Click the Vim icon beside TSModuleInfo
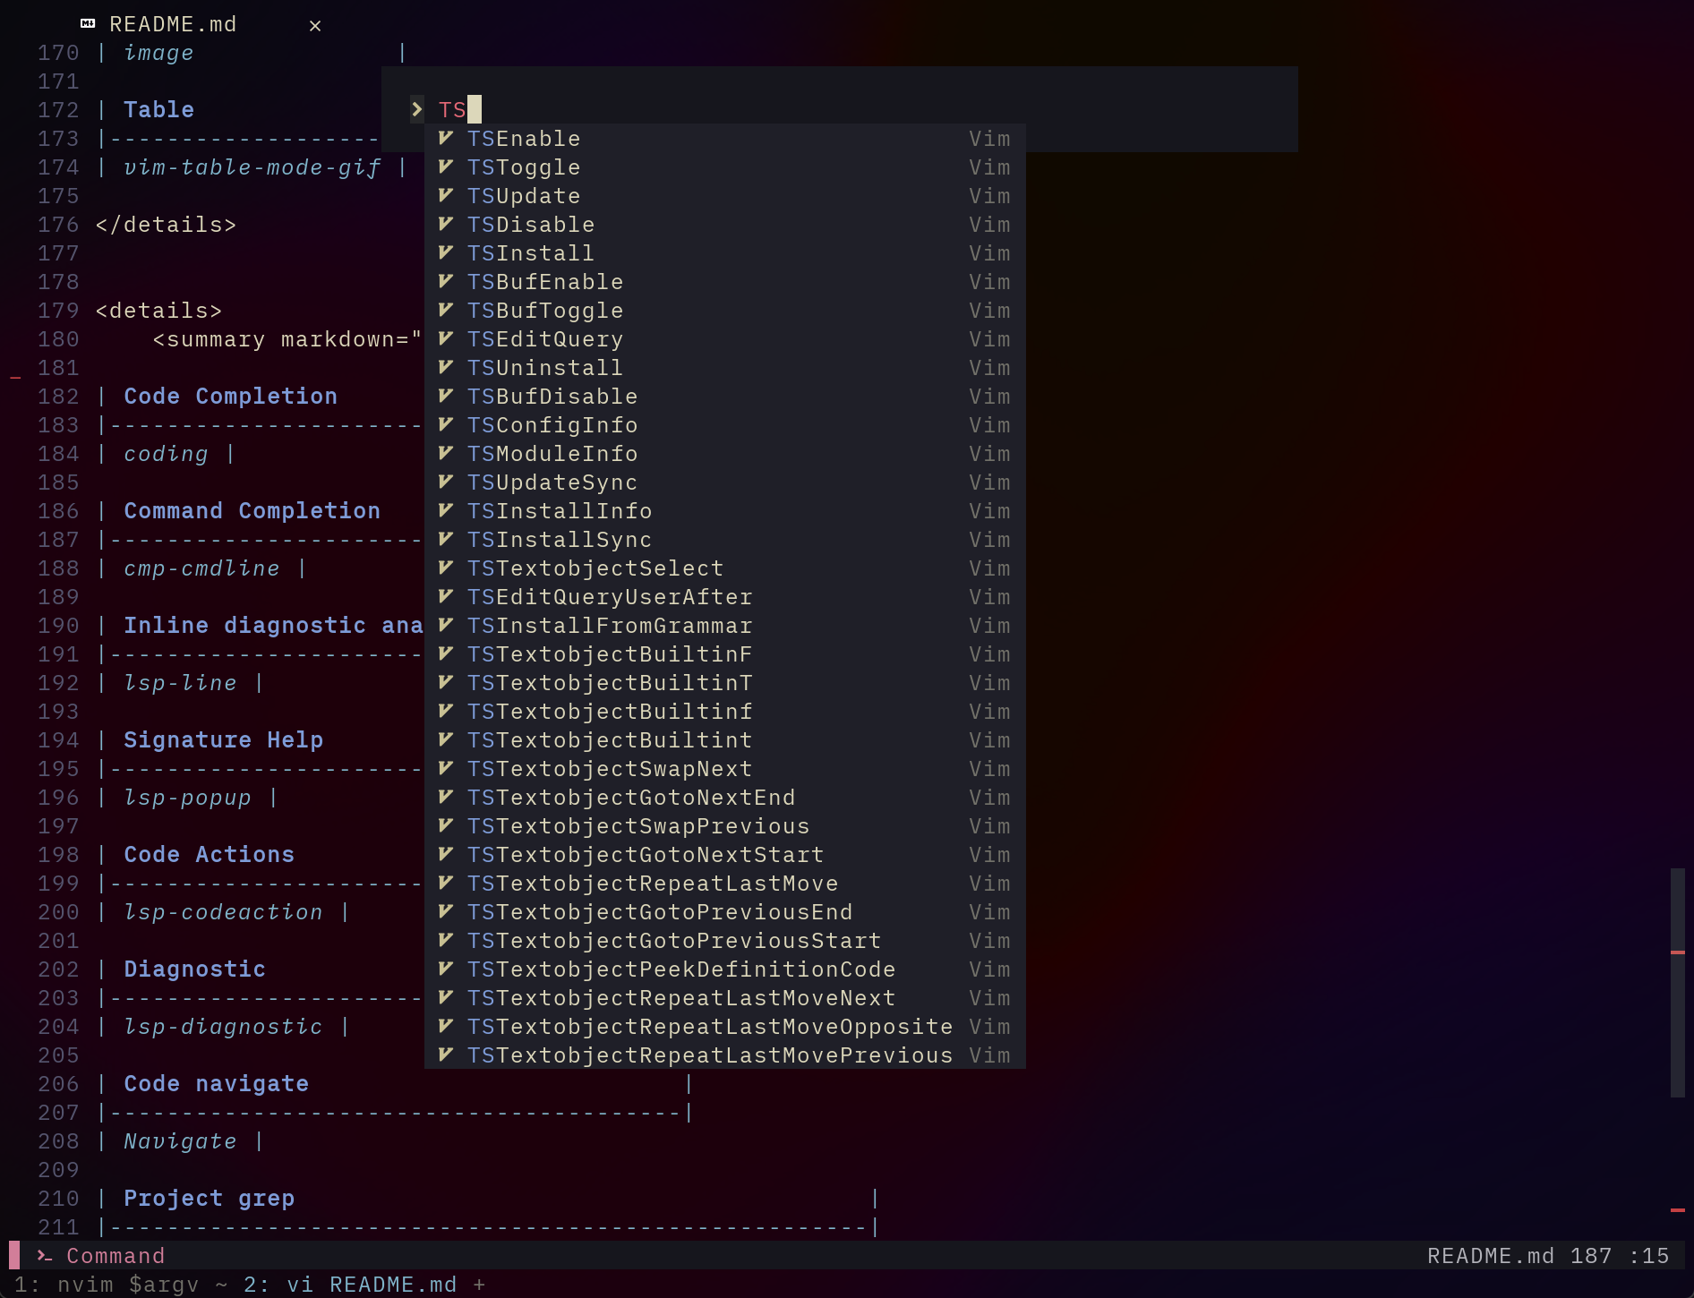This screenshot has height=1298, width=1694. pyautogui.click(x=446, y=453)
